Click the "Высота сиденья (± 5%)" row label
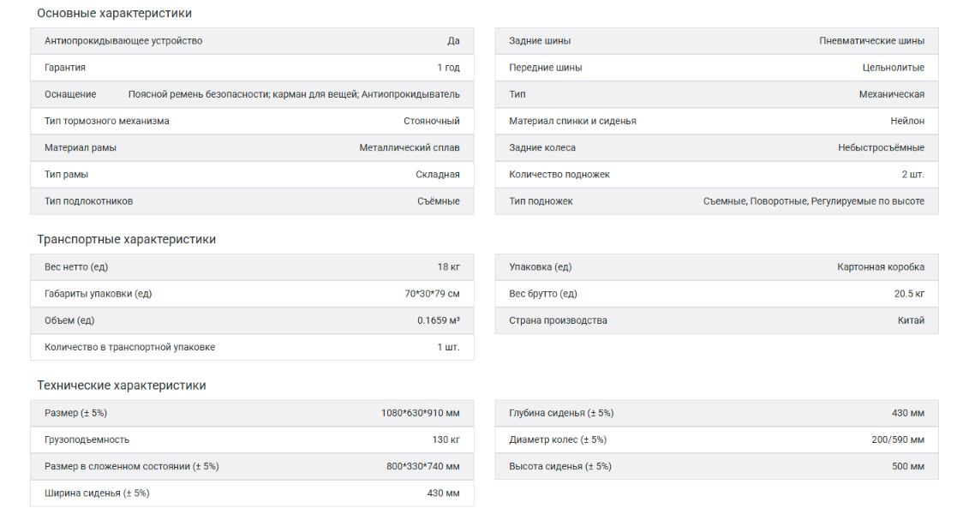Image resolution: width=969 pixels, height=520 pixels. 560,467
